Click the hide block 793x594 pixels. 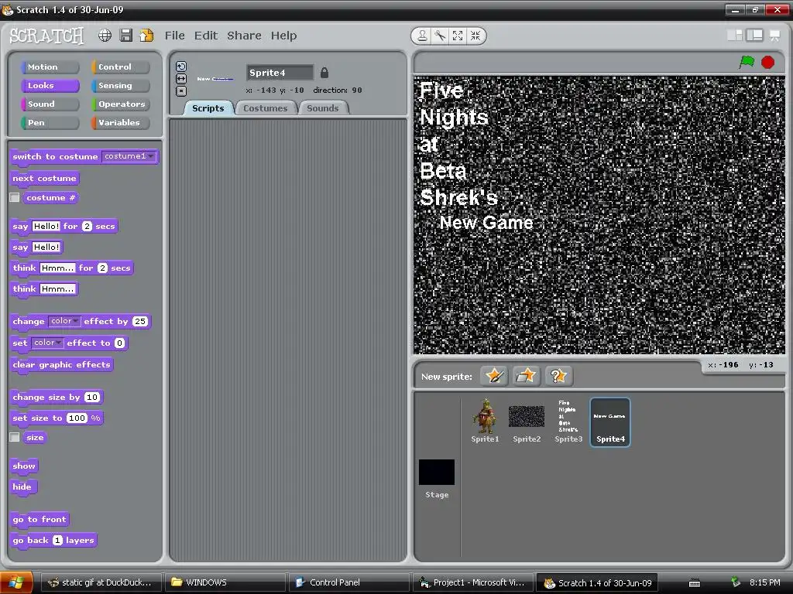pyautogui.click(x=22, y=487)
